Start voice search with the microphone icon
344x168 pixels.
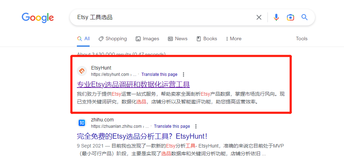276,17
